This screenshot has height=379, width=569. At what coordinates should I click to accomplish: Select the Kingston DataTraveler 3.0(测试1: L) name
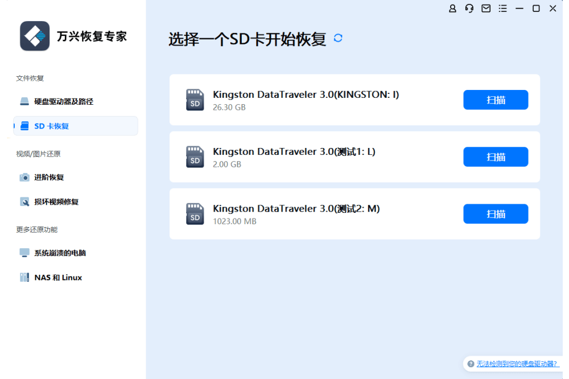tap(294, 151)
